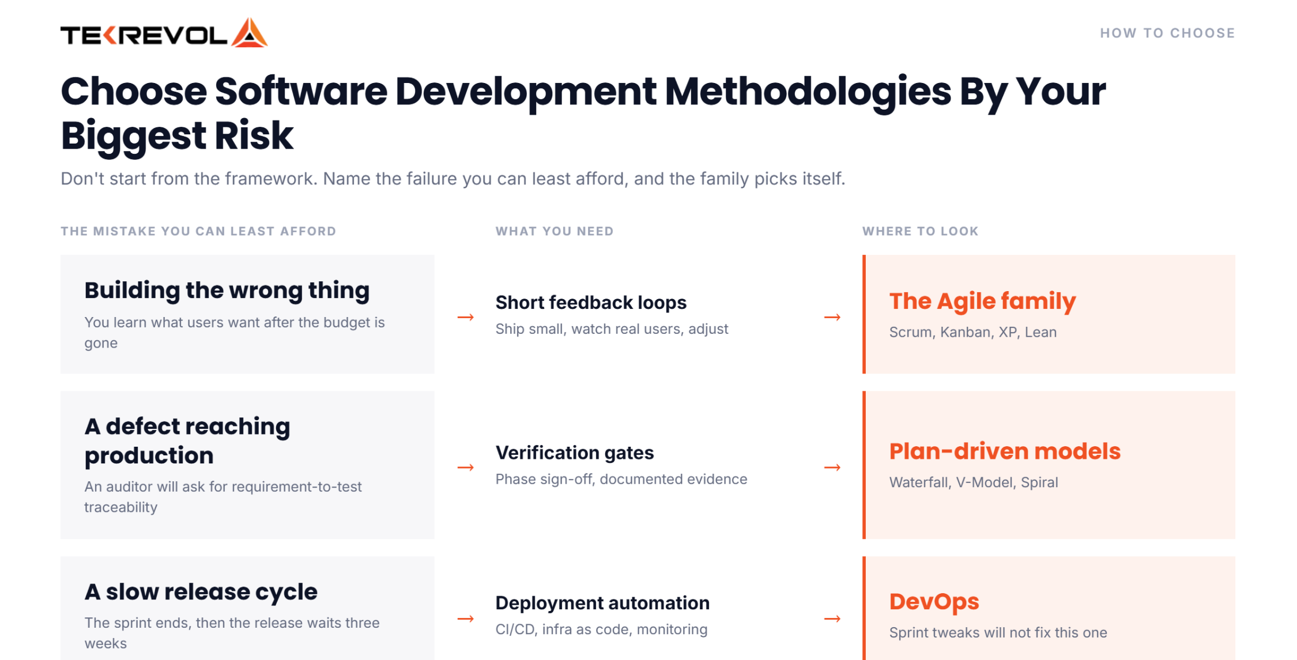Click 'THE MISTAKE YOU CAN LEAST AFFORD' column header
This screenshot has width=1297, height=660.
click(x=198, y=231)
